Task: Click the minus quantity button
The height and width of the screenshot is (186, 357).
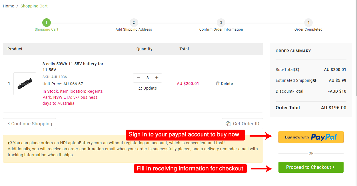Action: (x=139, y=78)
